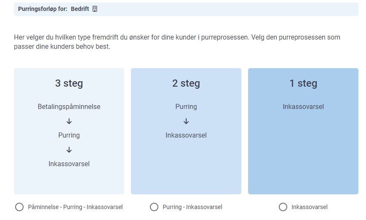Click Purring step in the 2 steg card
Viewport: 366px width, 220px height.
186,107
